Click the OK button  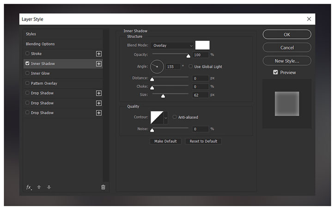click(287, 34)
